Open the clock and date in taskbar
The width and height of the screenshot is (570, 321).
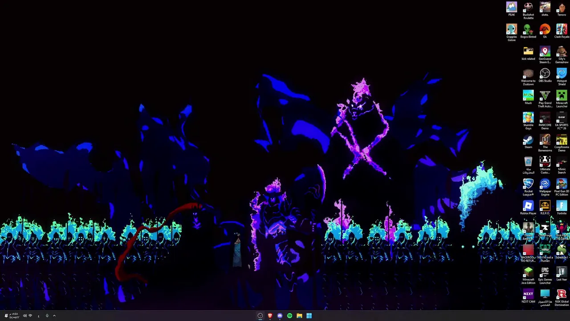pyautogui.click(x=14, y=316)
